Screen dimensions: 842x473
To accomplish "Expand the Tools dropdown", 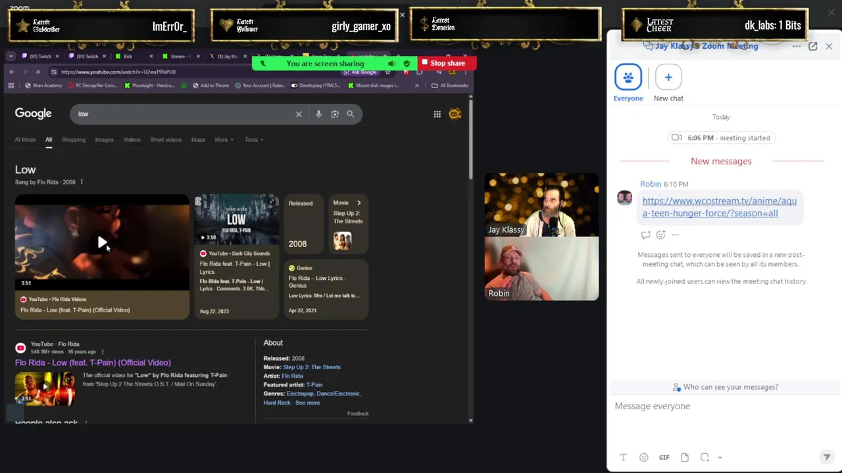I will 254,139.
